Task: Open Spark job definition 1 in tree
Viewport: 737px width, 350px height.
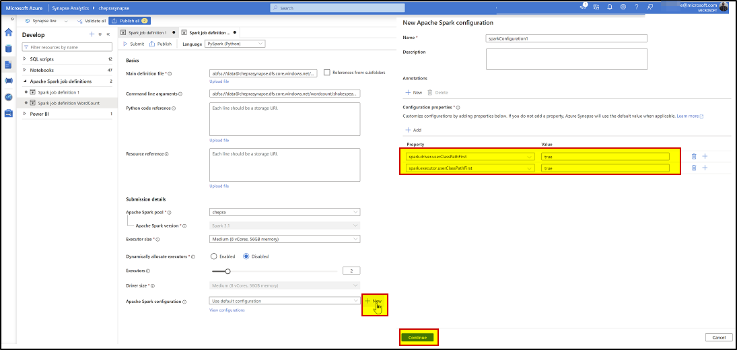Action: coord(59,92)
